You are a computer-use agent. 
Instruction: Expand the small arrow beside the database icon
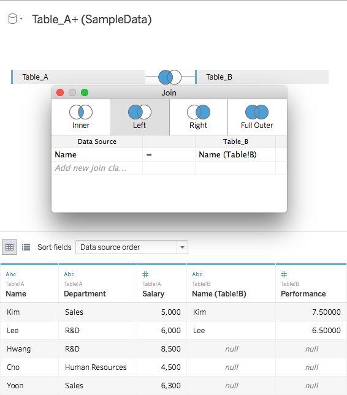[x=21, y=18]
